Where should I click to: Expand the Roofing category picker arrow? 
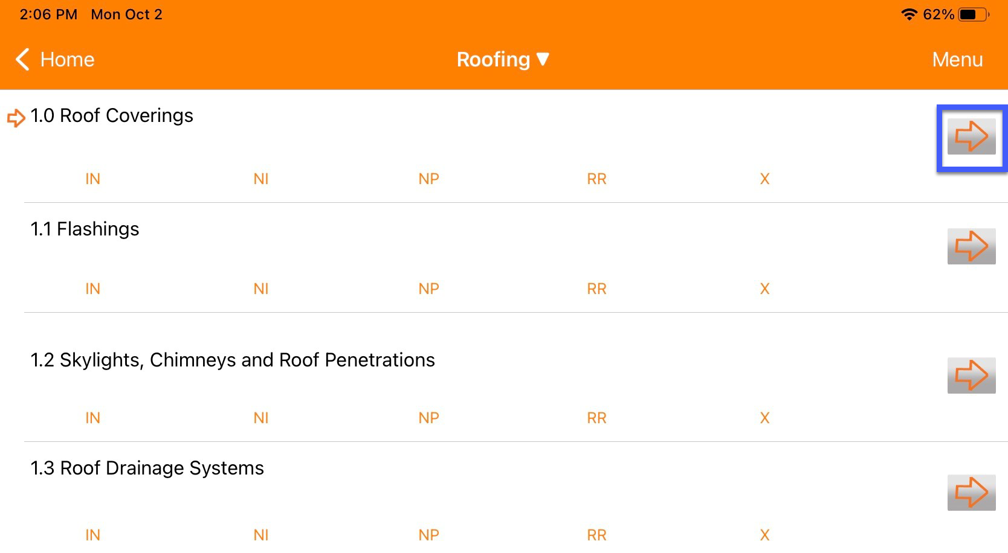click(542, 60)
